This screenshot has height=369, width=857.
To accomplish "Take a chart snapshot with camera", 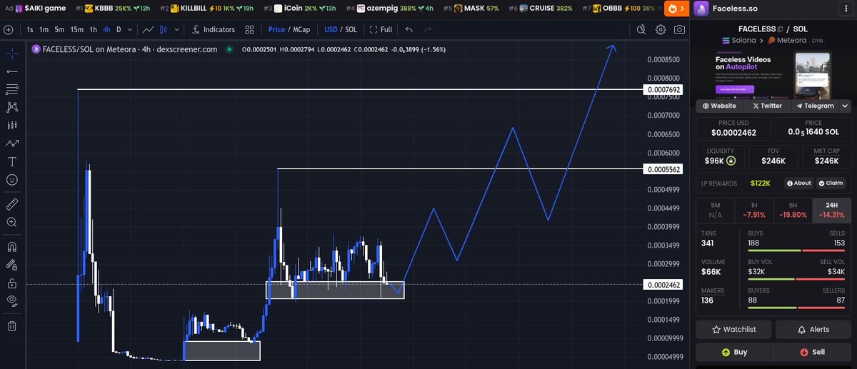I will click(x=679, y=29).
